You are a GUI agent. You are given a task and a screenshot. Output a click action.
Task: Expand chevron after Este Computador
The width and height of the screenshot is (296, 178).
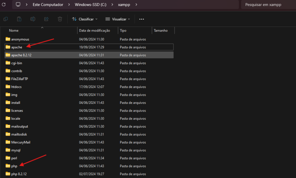point(69,5)
